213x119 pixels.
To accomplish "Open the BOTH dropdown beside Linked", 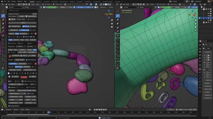I will (x=33, y=84).
